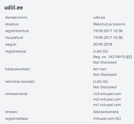Click the muudetud label
The width and height of the screenshot is (134, 124).
(x=14, y=38)
